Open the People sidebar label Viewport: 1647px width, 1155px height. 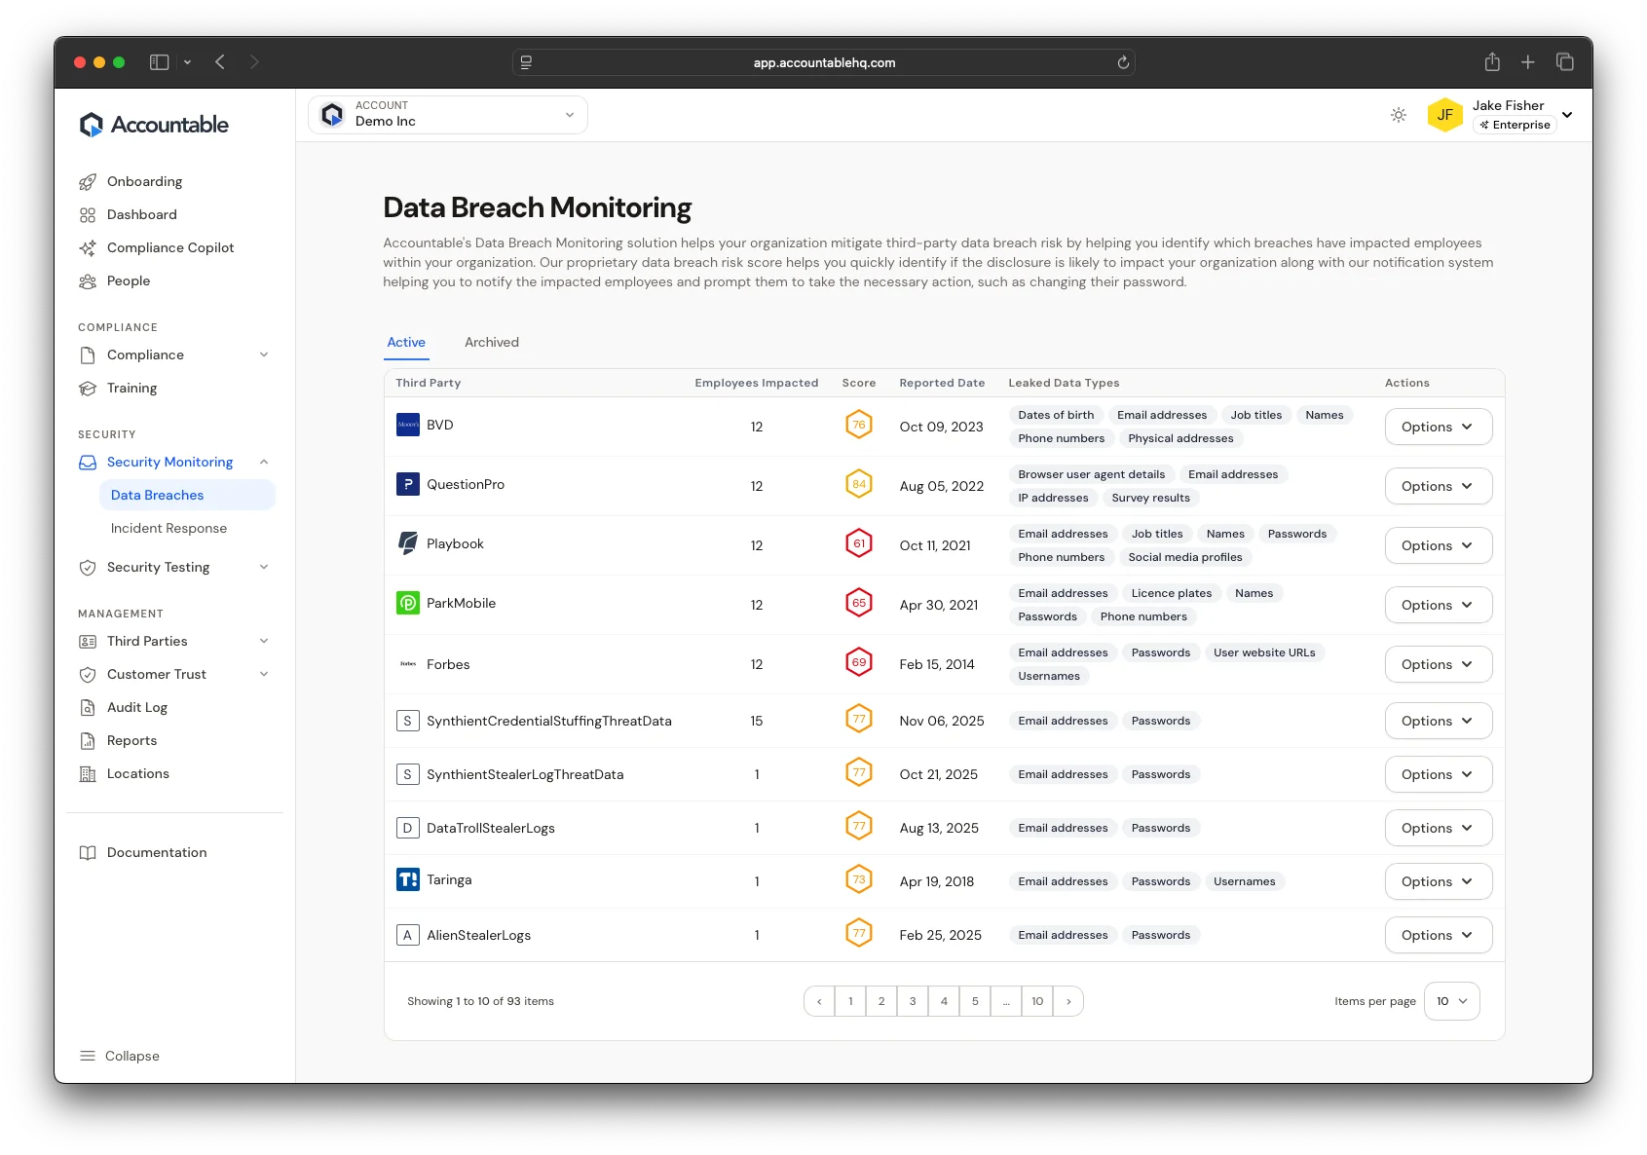[129, 281]
